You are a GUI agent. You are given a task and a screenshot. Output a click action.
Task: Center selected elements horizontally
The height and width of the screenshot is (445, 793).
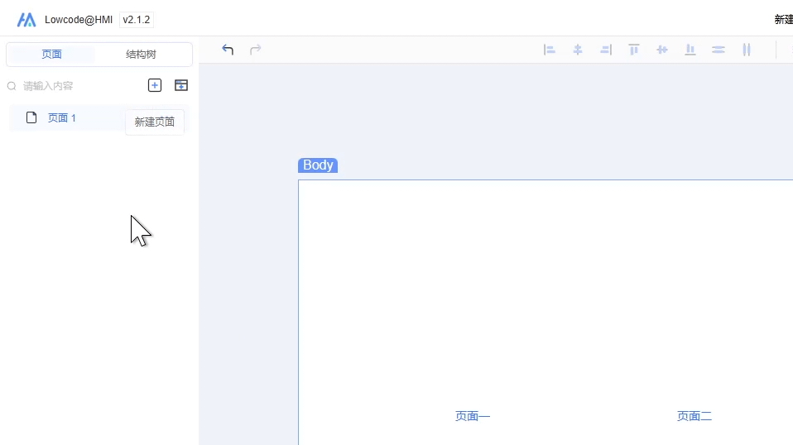pos(578,50)
